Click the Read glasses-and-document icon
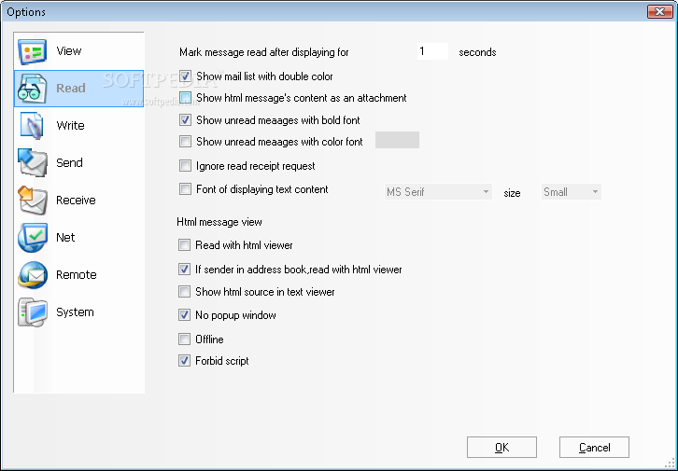 tap(32, 89)
